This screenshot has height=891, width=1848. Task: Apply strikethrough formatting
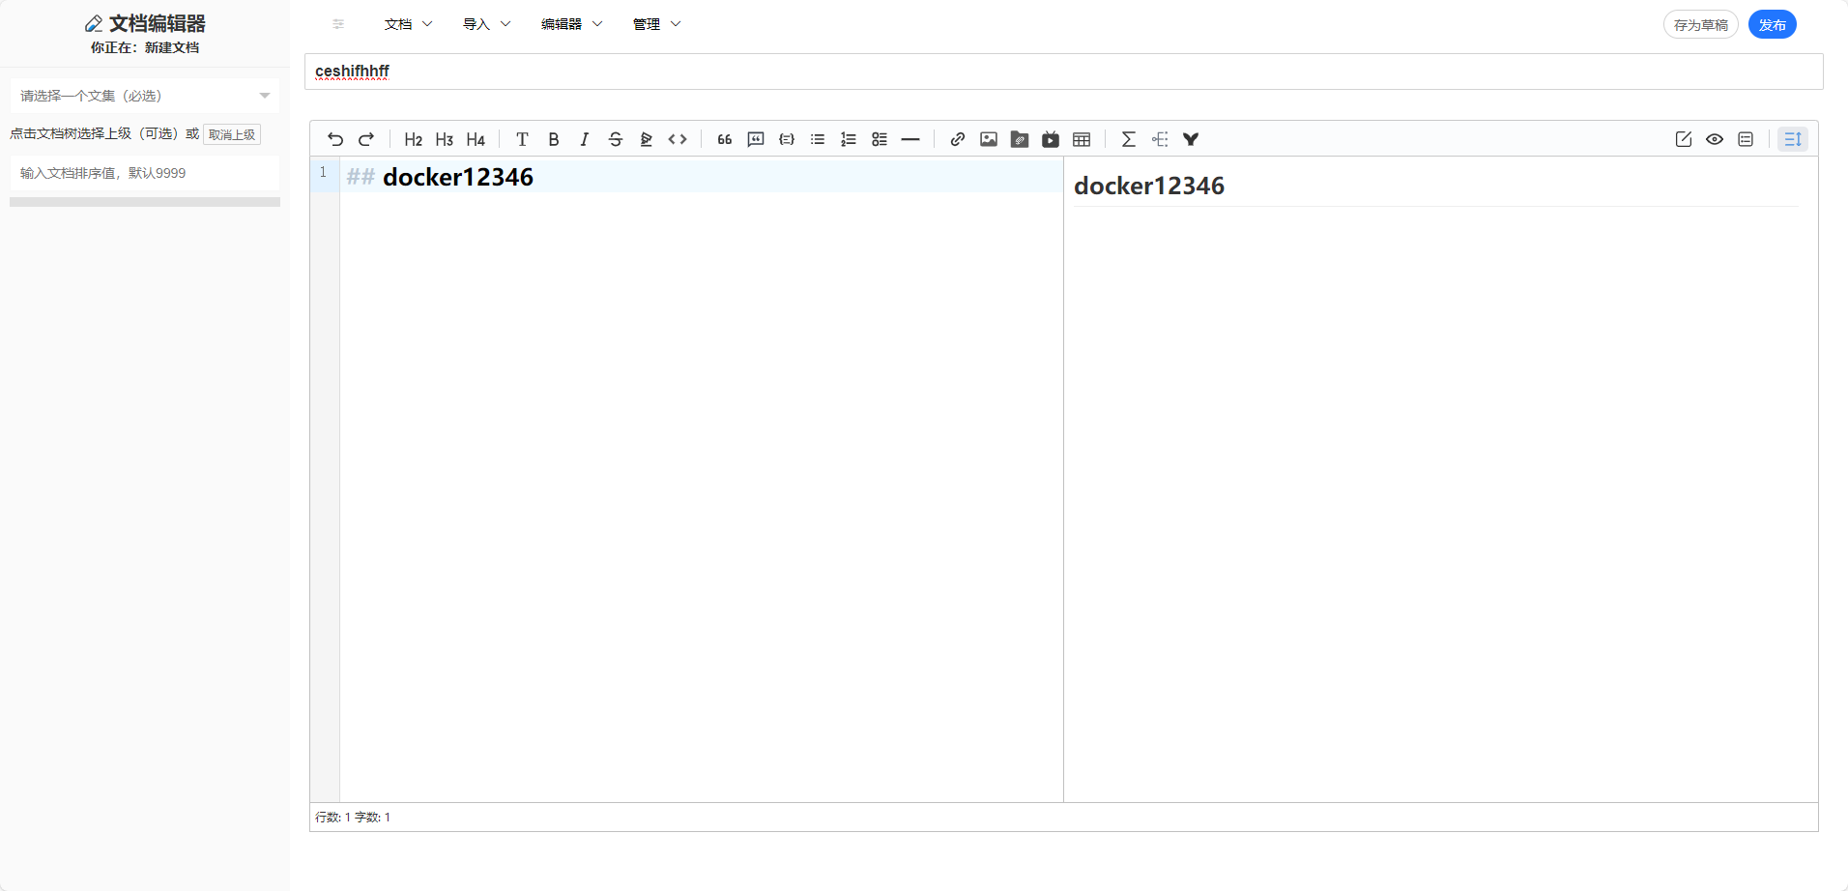[x=615, y=139]
